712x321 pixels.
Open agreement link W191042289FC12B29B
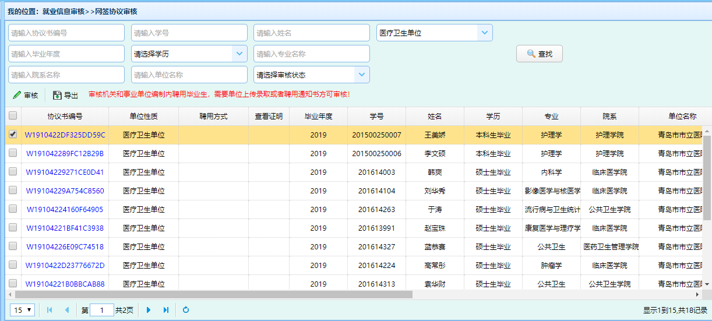(x=65, y=154)
